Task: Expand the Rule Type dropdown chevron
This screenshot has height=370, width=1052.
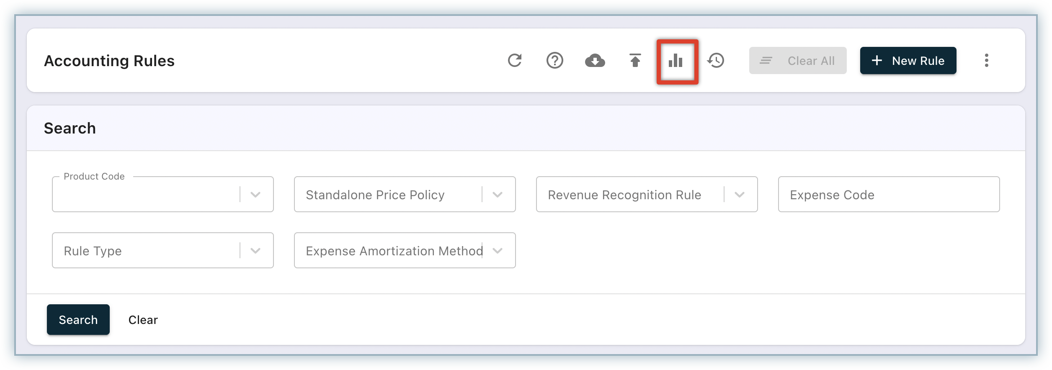Action: point(255,251)
